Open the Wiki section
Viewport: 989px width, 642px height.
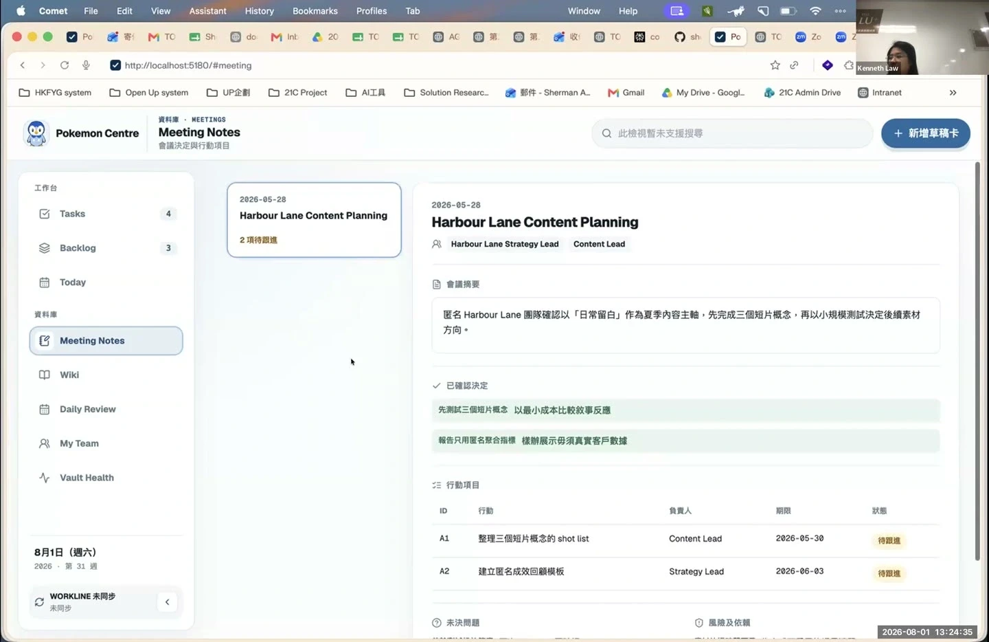(x=106, y=375)
